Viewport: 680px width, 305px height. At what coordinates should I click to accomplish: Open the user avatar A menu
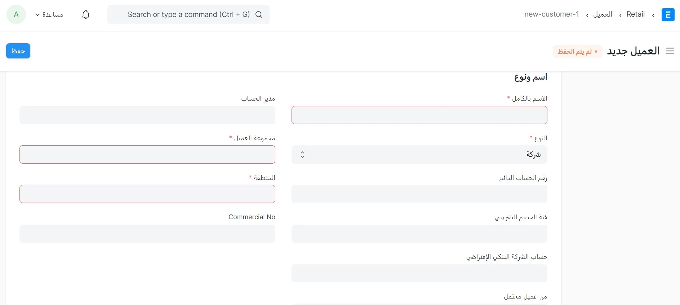click(16, 14)
